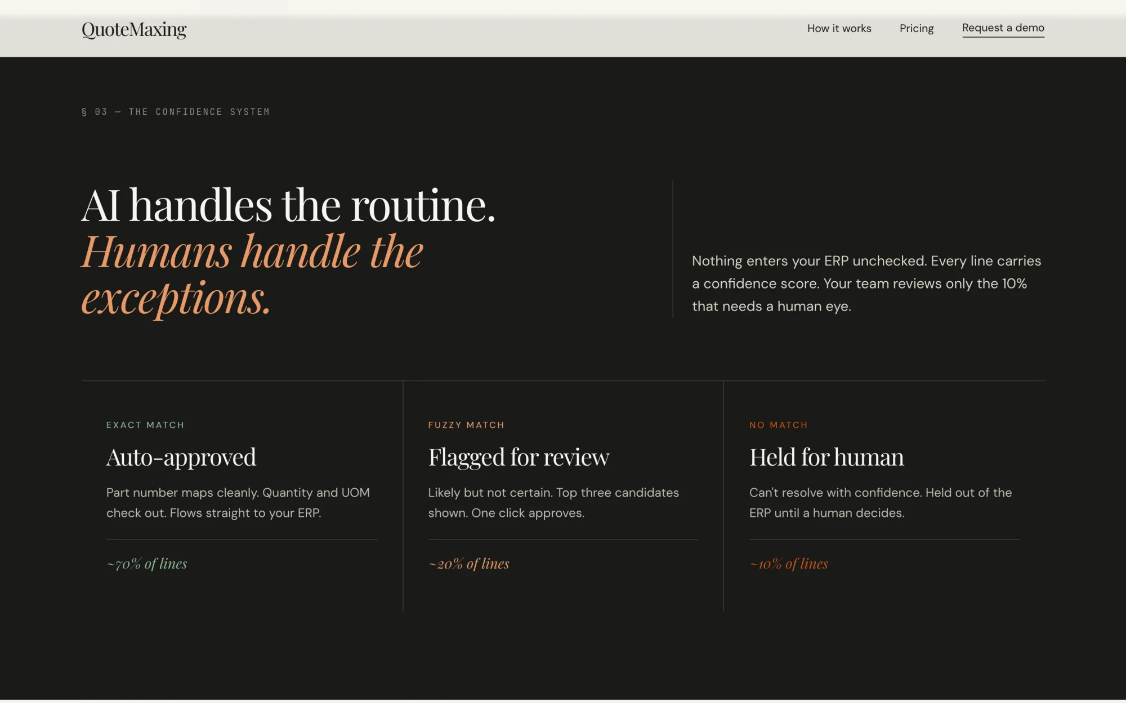The image size is (1126, 703).
Task: Select the section label '§ 03 — THE CONFIDENCE SYSTEM'
Action: tap(176, 112)
